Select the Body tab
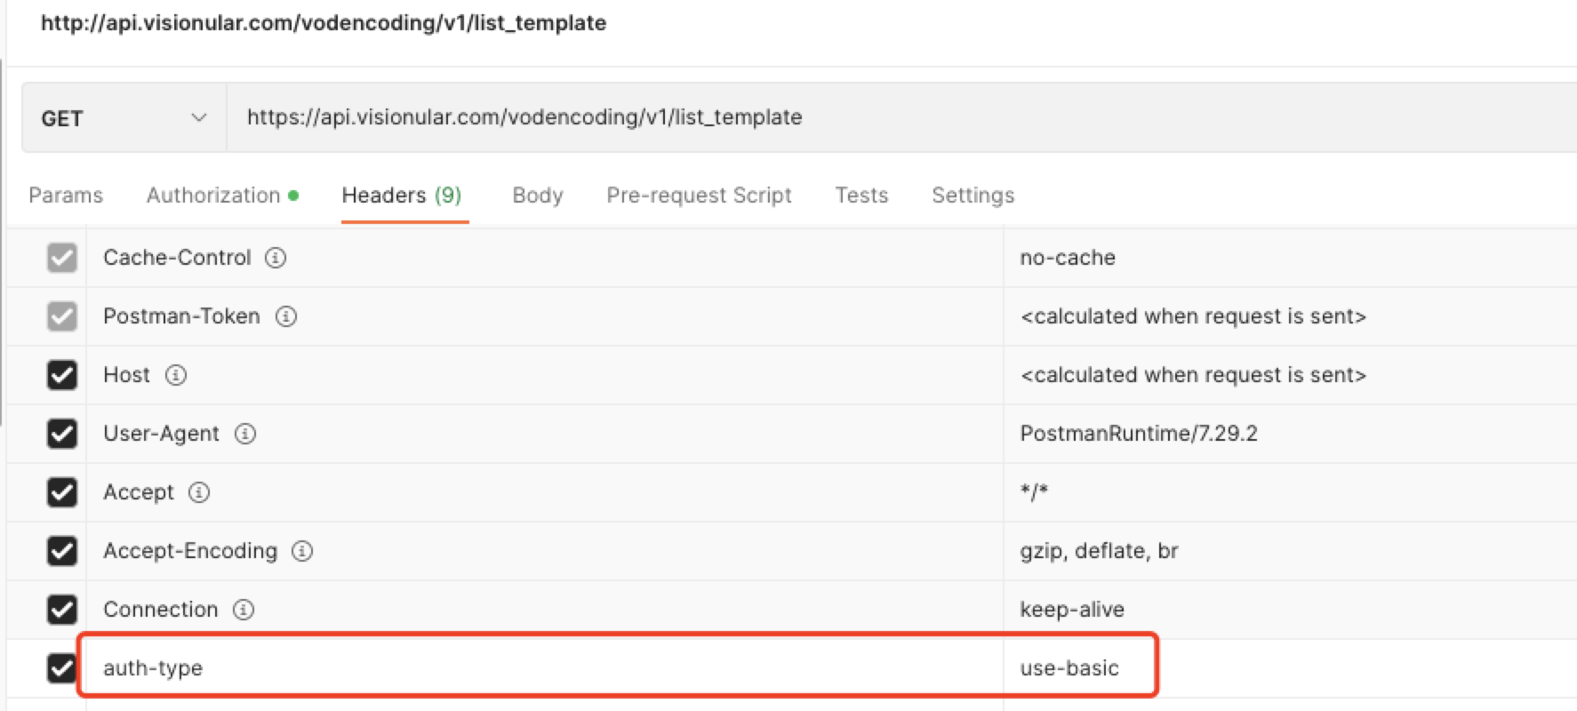 coord(537,196)
